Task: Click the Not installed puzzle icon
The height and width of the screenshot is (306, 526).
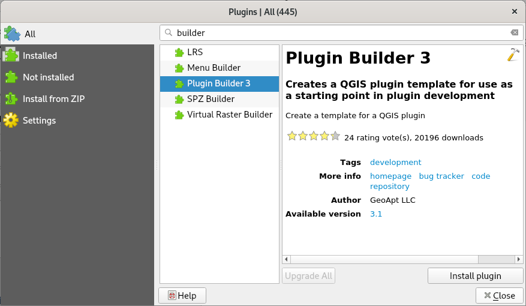Action: click(11, 77)
